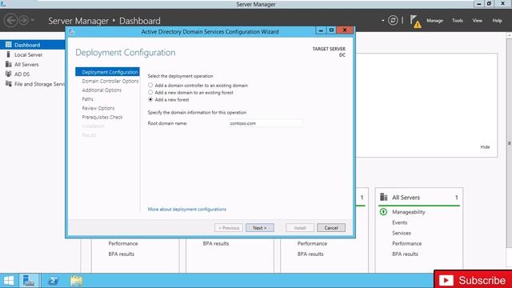The height and width of the screenshot is (288, 512).
Task: Open the Windows Start button
Action: point(9,281)
